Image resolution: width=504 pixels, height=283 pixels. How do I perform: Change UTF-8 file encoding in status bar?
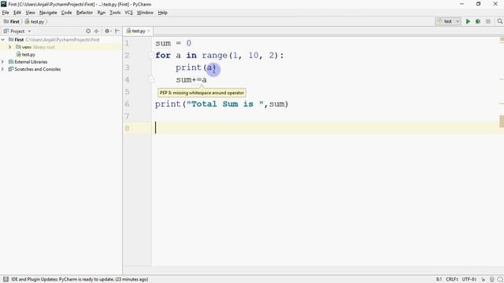pyautogui.click(x=469, y=280)
